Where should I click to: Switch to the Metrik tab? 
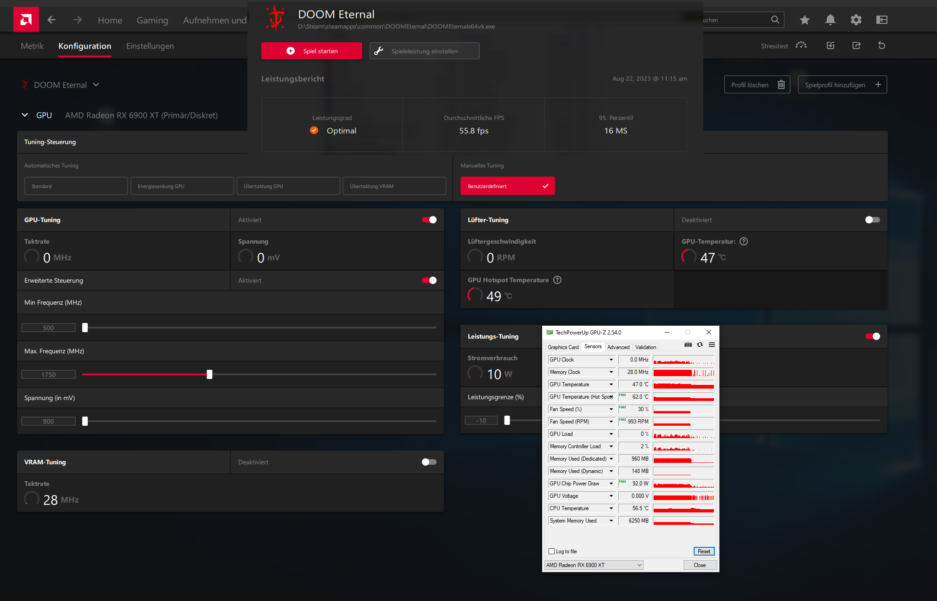click(x=32, y=46)
